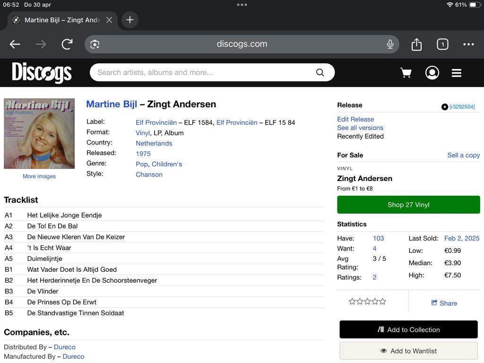
Task: Click the Children's genre link
Action: tap(167, 164)
